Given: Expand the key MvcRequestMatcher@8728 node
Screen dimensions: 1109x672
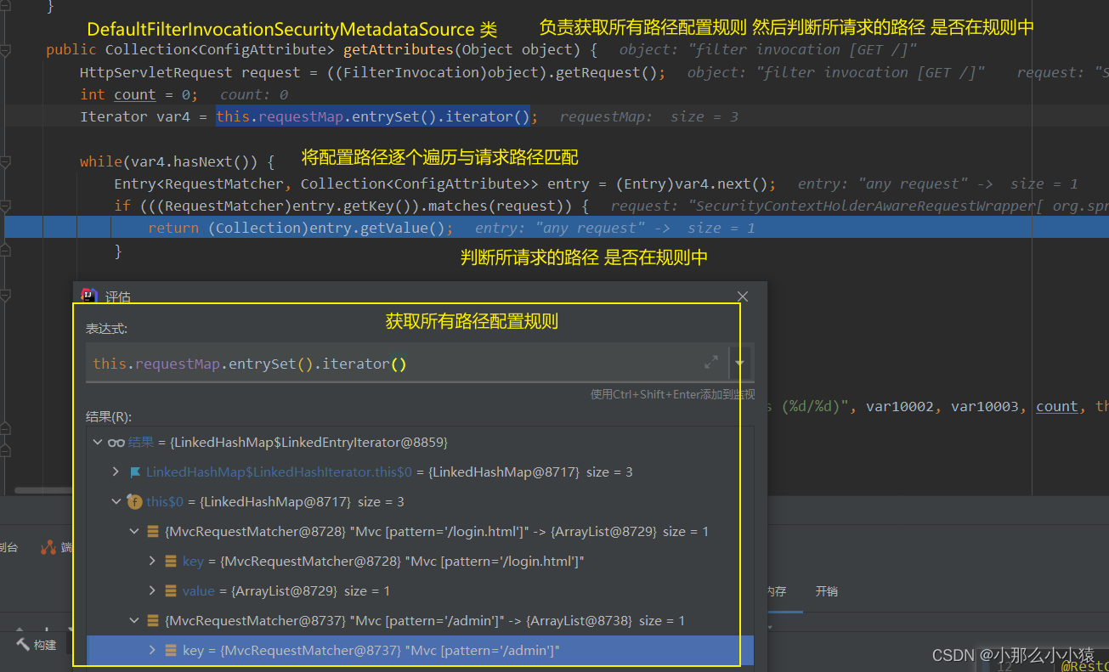Looking at the screenshot, I should [152, 561].
